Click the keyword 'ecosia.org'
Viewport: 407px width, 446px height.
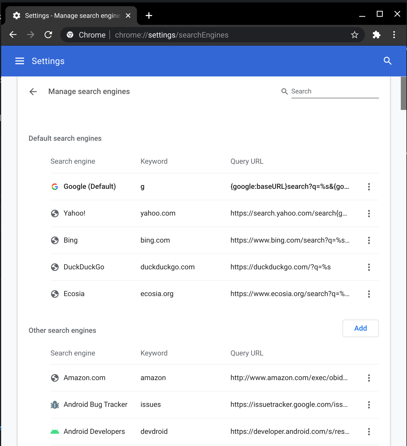click(157, 294)
